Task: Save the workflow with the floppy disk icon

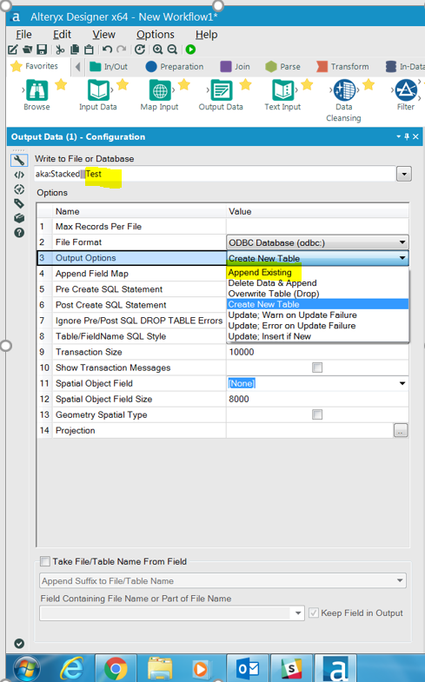Action: [x=42, y=50]
